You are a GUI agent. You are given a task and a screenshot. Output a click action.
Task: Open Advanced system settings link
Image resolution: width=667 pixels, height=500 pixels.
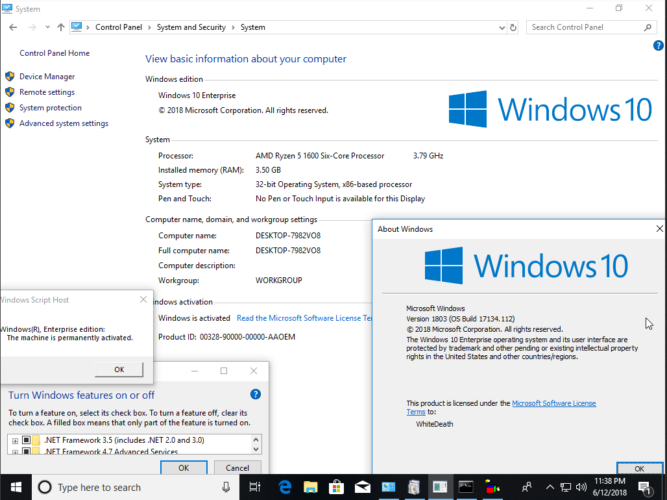(x=64, y=123)
